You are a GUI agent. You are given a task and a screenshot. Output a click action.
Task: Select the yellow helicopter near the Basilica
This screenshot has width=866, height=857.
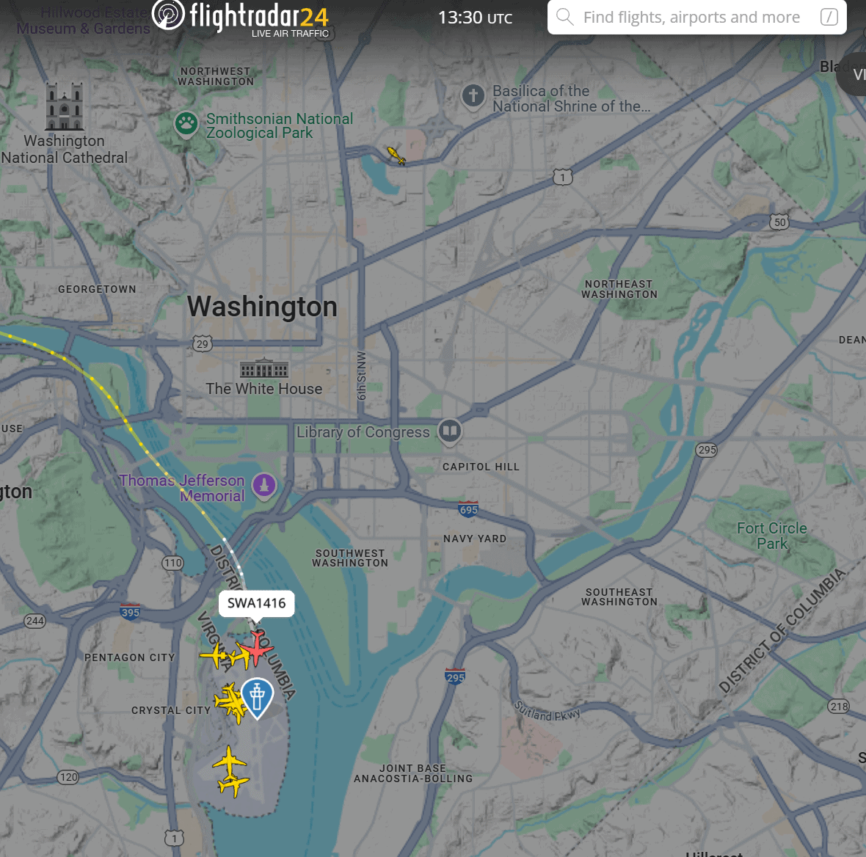point(396,155)
